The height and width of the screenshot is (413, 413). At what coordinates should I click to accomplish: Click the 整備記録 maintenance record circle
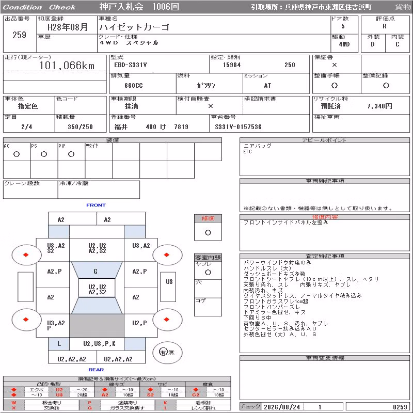point(386,85)
